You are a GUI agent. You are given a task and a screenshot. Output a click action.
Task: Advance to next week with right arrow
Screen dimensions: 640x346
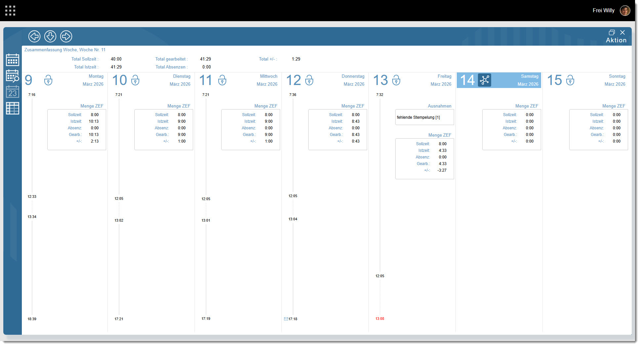(66, 36)
